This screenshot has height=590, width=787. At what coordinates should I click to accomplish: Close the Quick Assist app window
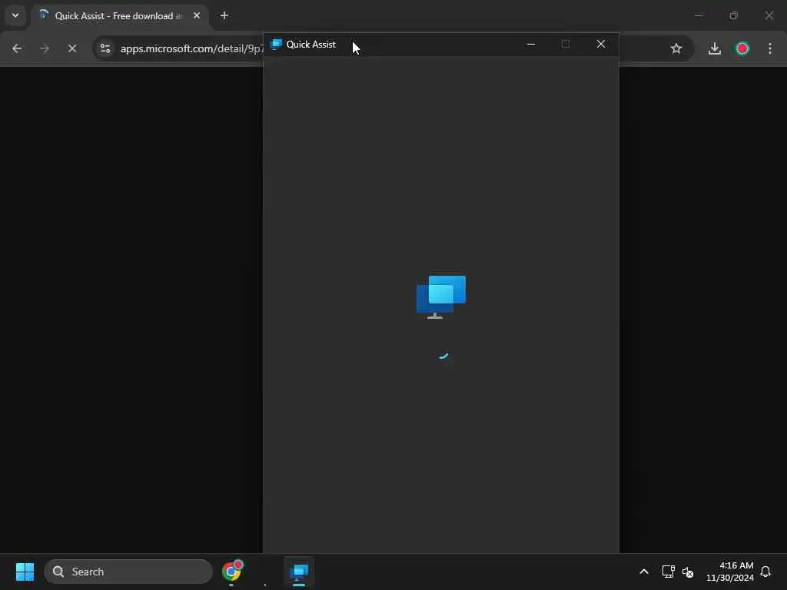pyautogui.click(x=601, y=44)
